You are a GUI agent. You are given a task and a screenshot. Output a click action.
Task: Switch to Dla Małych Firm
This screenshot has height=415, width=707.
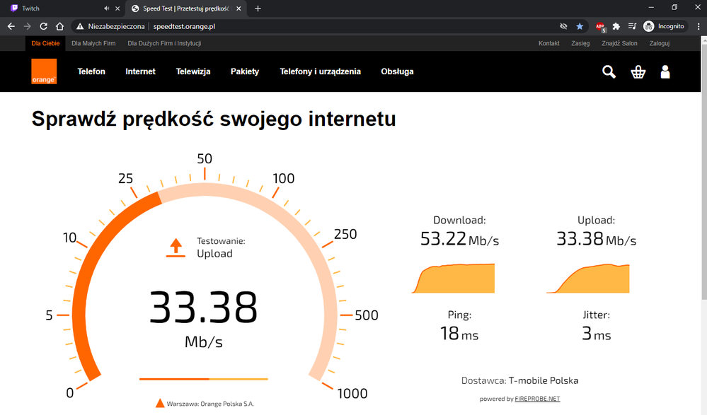point(93,43)
